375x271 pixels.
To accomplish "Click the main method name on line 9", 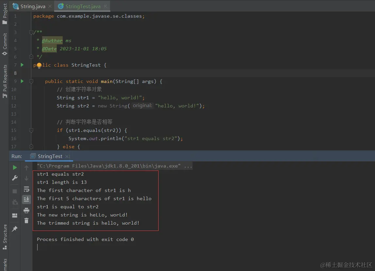I will tap(106, 81).
